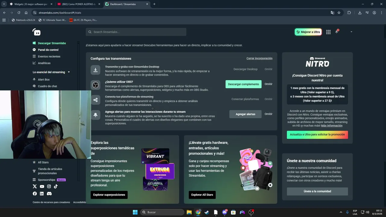This screenshot has height=217, width=386.
Task: Click the Descargar complemento button
Action: pos(243,84)
